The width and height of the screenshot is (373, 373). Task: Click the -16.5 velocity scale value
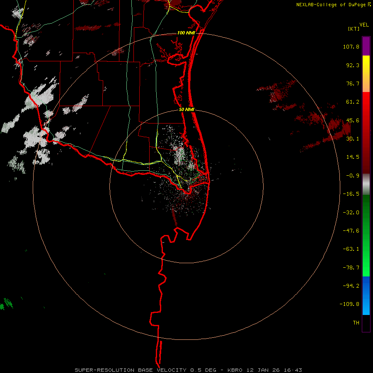click(351, 194)
